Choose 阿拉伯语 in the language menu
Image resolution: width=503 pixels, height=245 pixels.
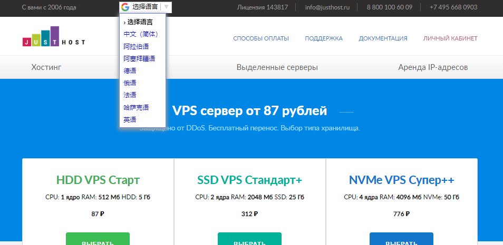(136, 46)
